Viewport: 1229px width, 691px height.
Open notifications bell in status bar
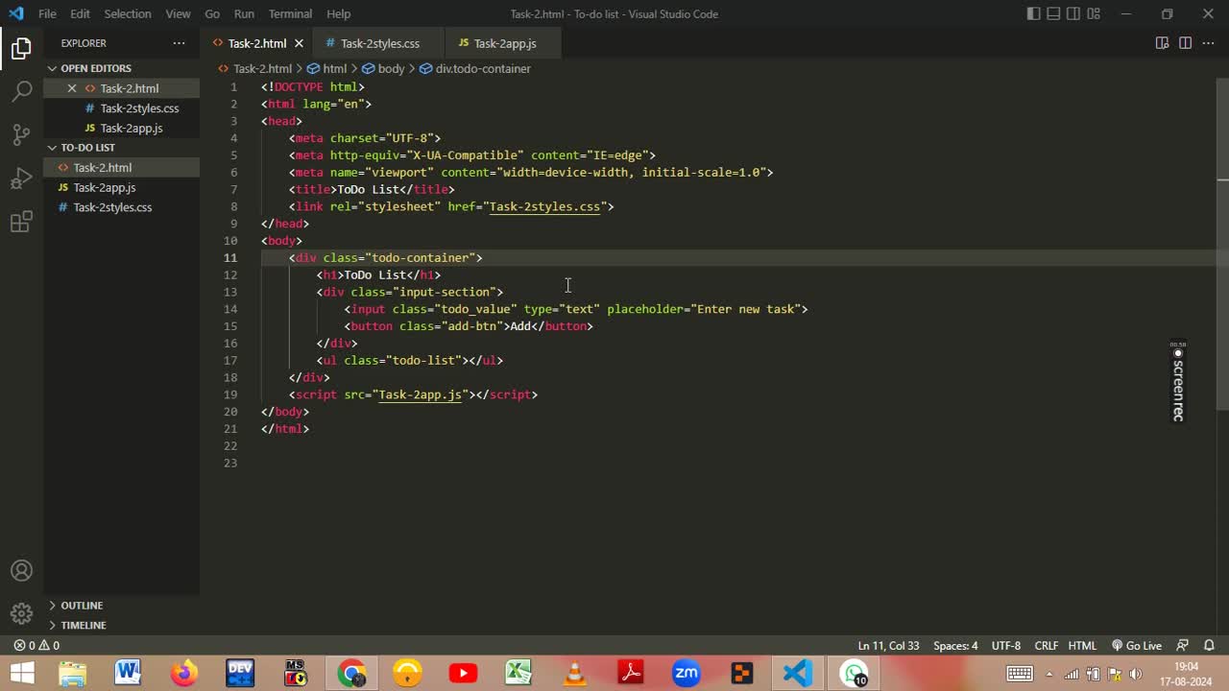[x=1209, y=646]
